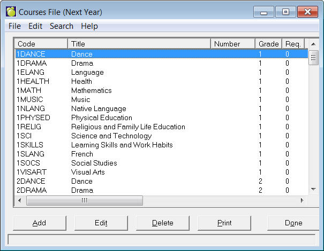324x251 pixels.
Task: Click the Print button
Action: point(224,223)
